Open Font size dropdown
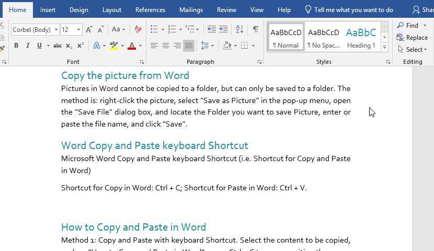Screen dimensions: 434x251 [x=78, y=30]
